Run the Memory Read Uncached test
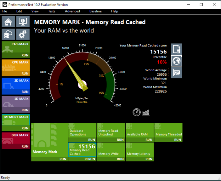This screenshot has height=181, width=221. [111, 140]
